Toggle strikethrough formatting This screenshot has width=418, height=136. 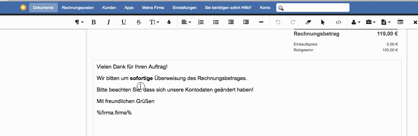pyautogui.click(x=138, y=22)
